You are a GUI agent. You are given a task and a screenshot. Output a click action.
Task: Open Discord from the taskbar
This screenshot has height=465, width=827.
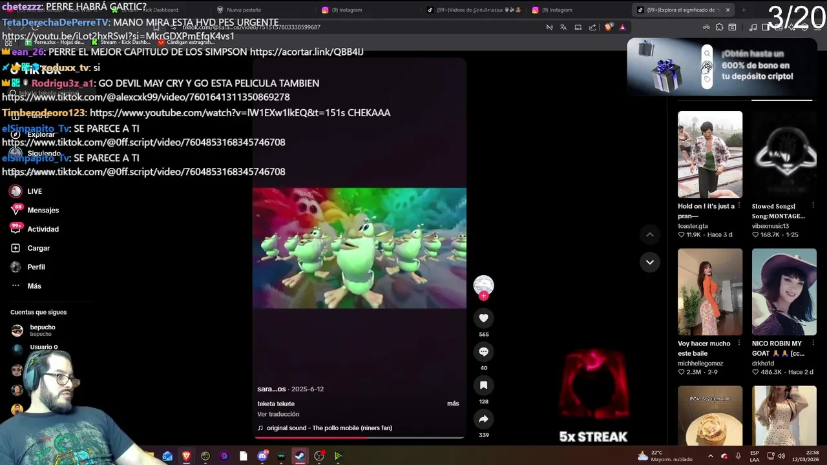click(262, 456)
